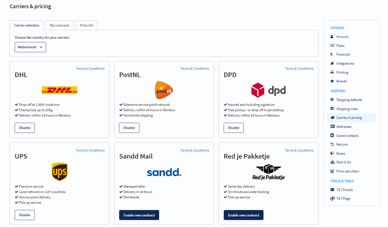Disable the UPS carrier
The image size is (388, 228).
click(x=25, y=215)
